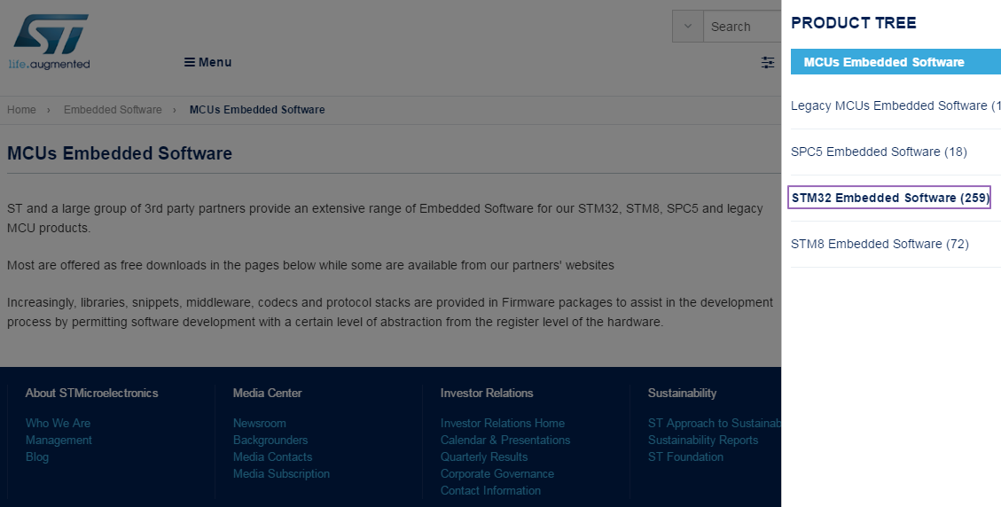The image size is (1001, 507).
Task: Choose STM8 Embedded Software (72)
Action: click(x=880, y=244)
